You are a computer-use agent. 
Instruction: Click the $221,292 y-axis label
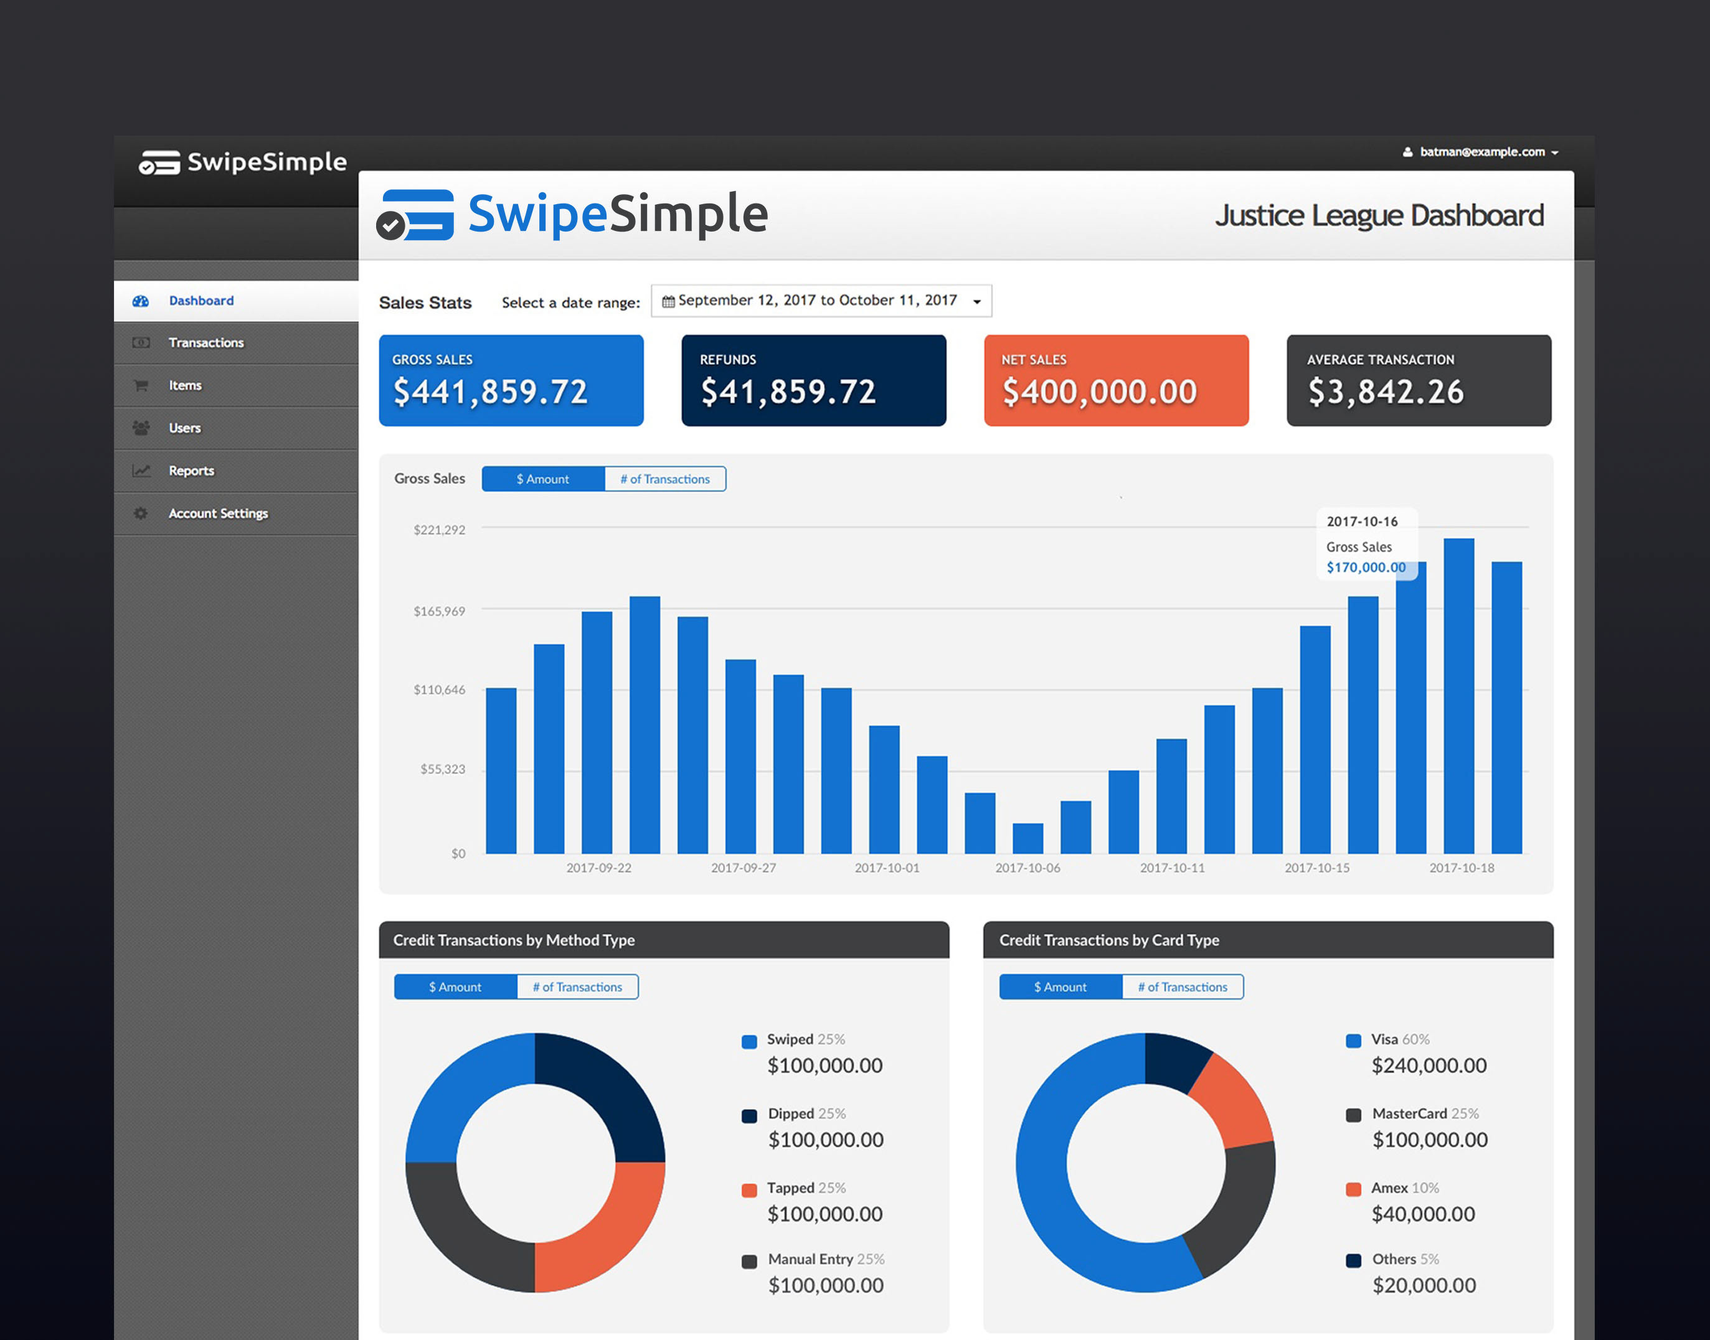[440, 530]
